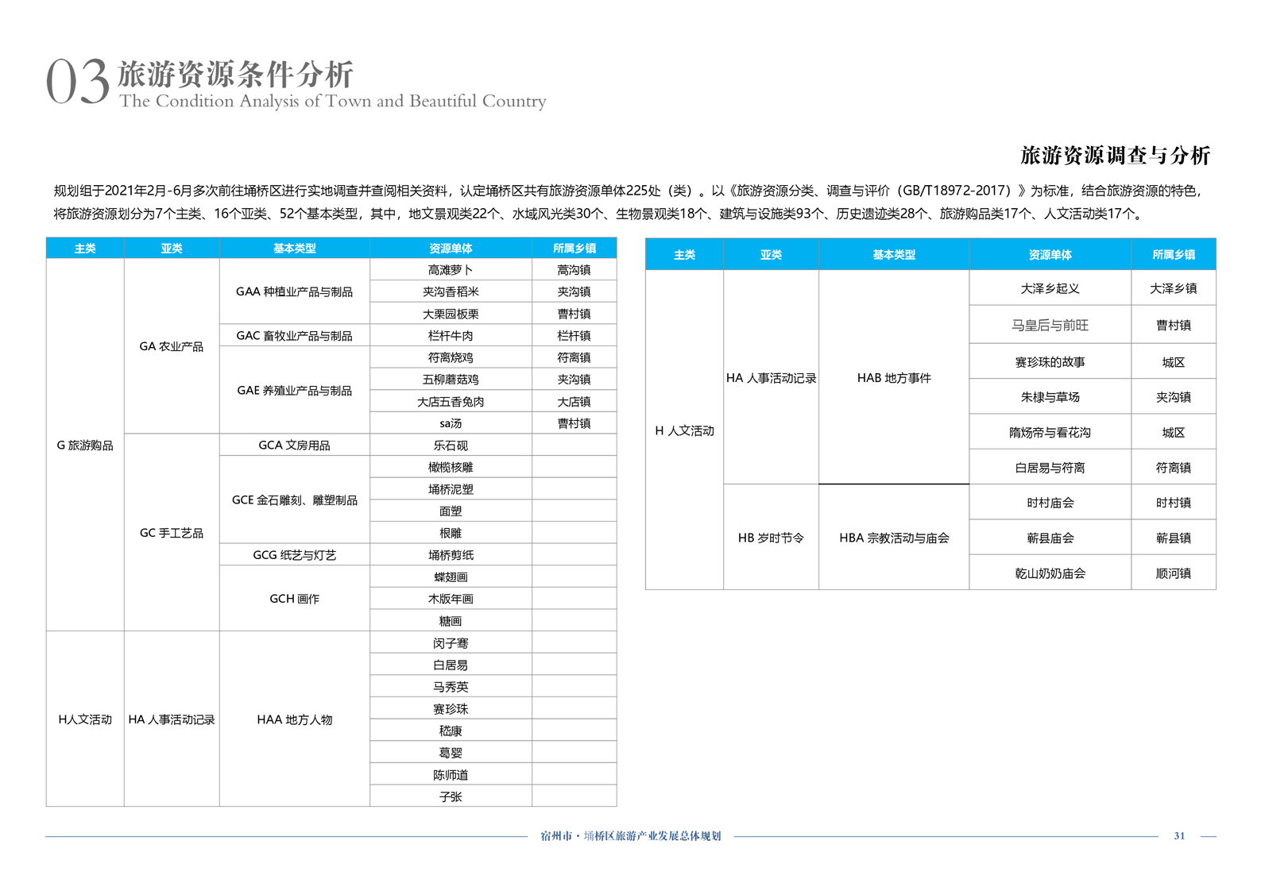Click HB 岁时节令 cell
This screenshot has height=891, width=1261.
point(771,538)
